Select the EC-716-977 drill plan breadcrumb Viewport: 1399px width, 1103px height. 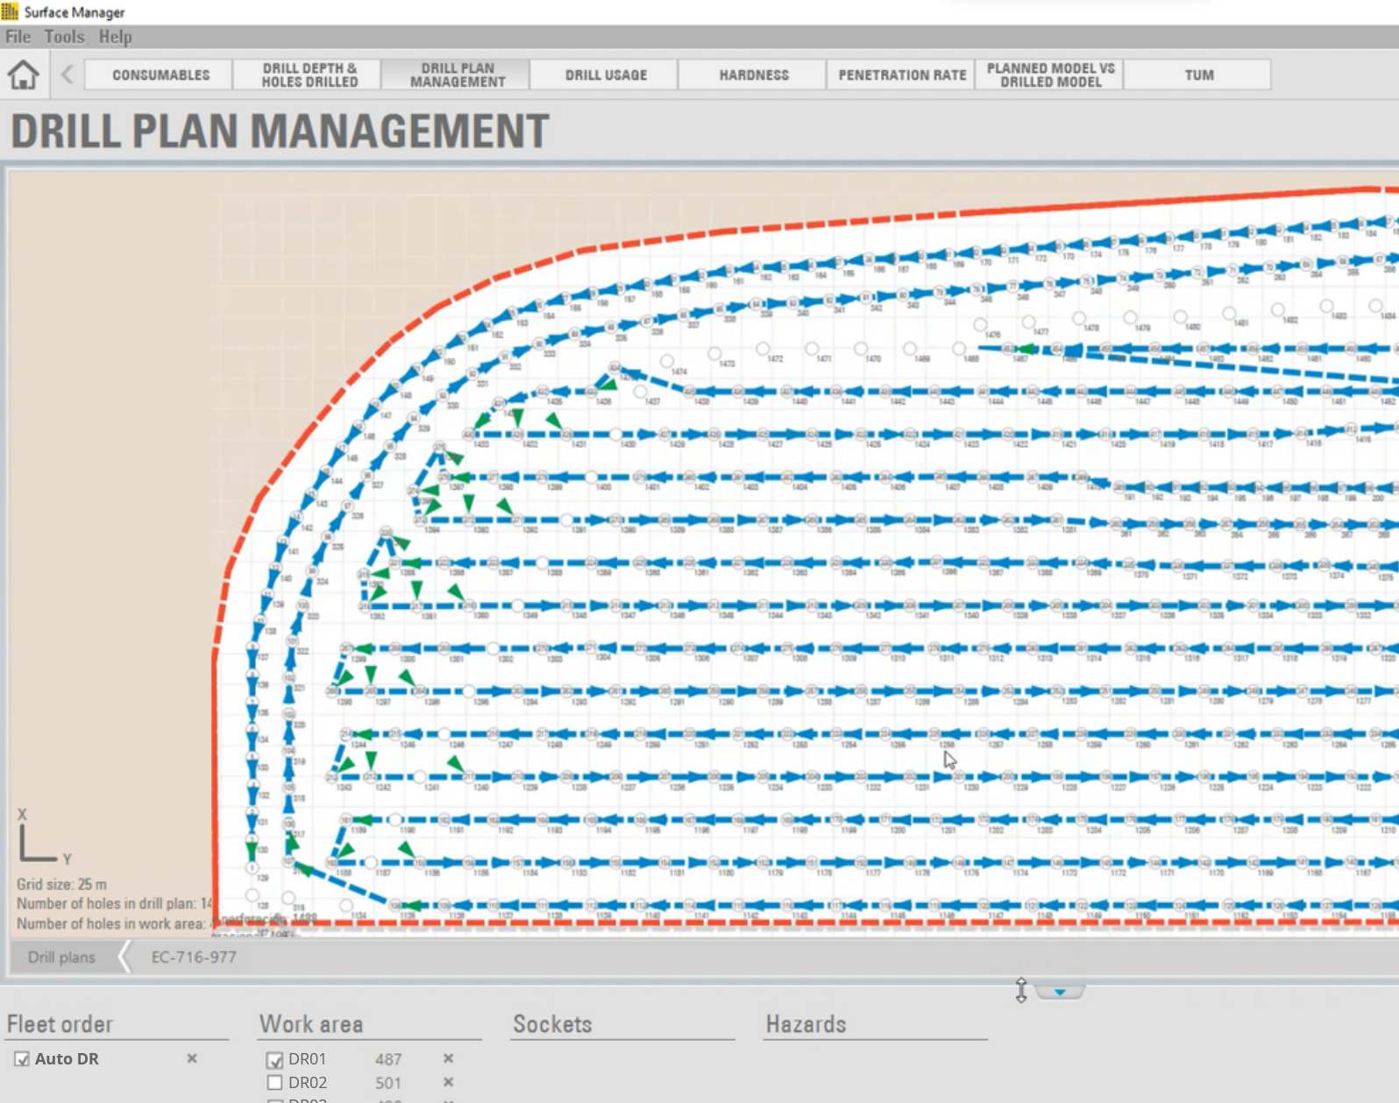(x=194, y=957)
